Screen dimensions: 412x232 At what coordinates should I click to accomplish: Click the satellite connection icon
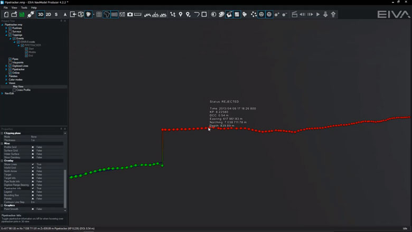pos(31,14)
